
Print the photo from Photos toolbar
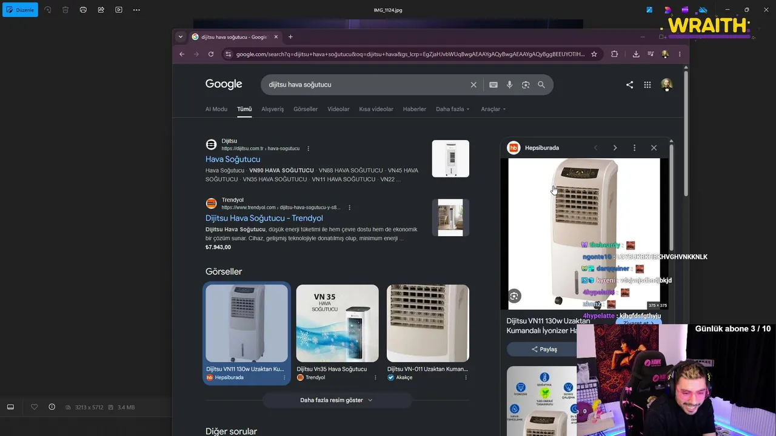83,10
